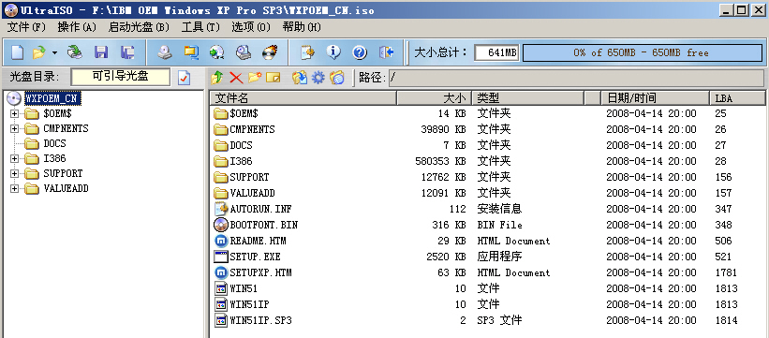Click the red X Delete icon
Image resolution: width=769 pixels, height=338 pixels.
[x=236, y=78]
